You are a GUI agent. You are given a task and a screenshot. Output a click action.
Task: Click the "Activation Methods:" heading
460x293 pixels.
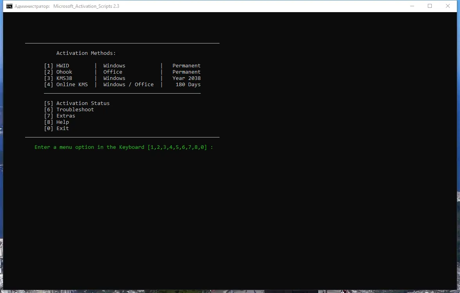click(x=86, y=53)
